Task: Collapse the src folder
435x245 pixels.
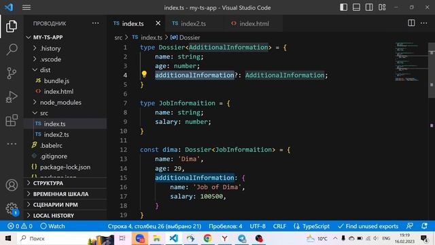Action: click(x=65, y=113)
